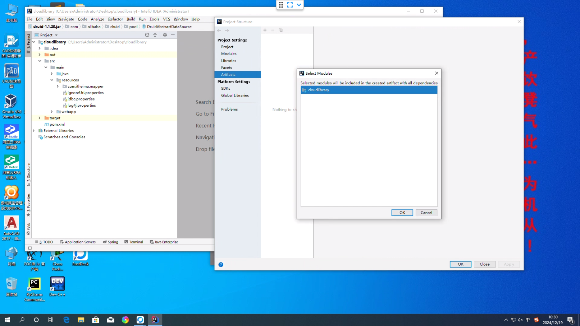Open Microsoft Edge from taskbar
The image size is (580, 326).
pos(66,320)
